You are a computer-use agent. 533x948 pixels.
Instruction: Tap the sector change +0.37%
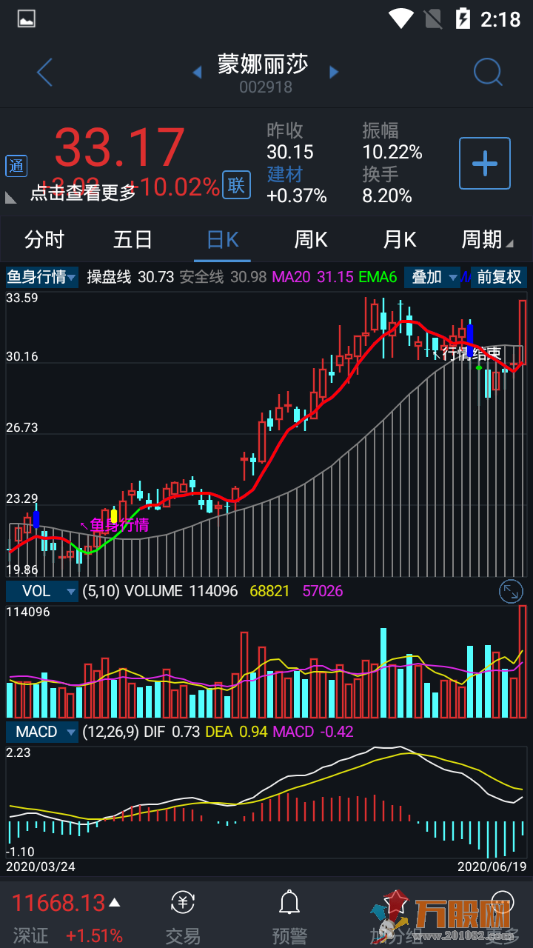point(297,196)
